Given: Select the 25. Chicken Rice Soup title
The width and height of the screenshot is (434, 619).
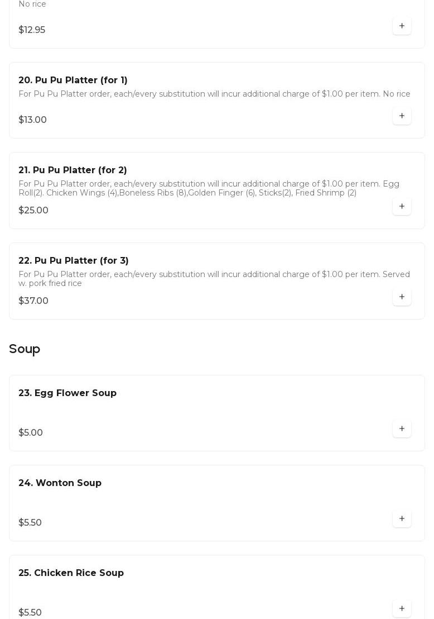Looking at the screenshot, I should click(71, 573).
